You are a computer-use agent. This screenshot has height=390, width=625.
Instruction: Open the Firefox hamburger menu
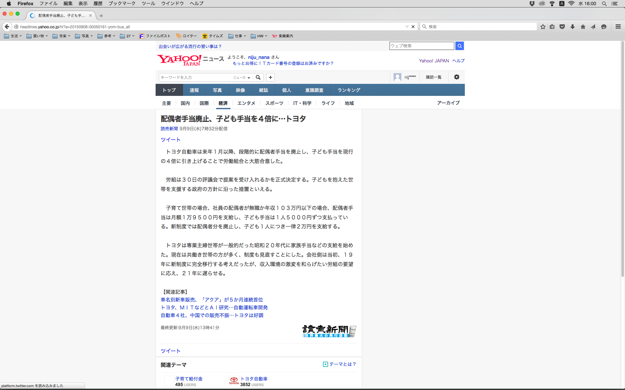(x=618, y=27)
